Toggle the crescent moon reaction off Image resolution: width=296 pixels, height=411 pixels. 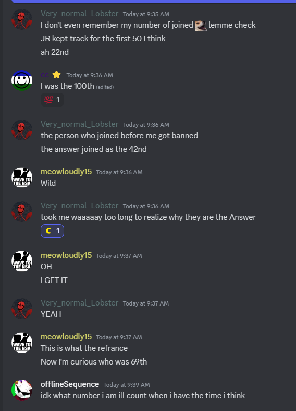(x=52, y=231)
